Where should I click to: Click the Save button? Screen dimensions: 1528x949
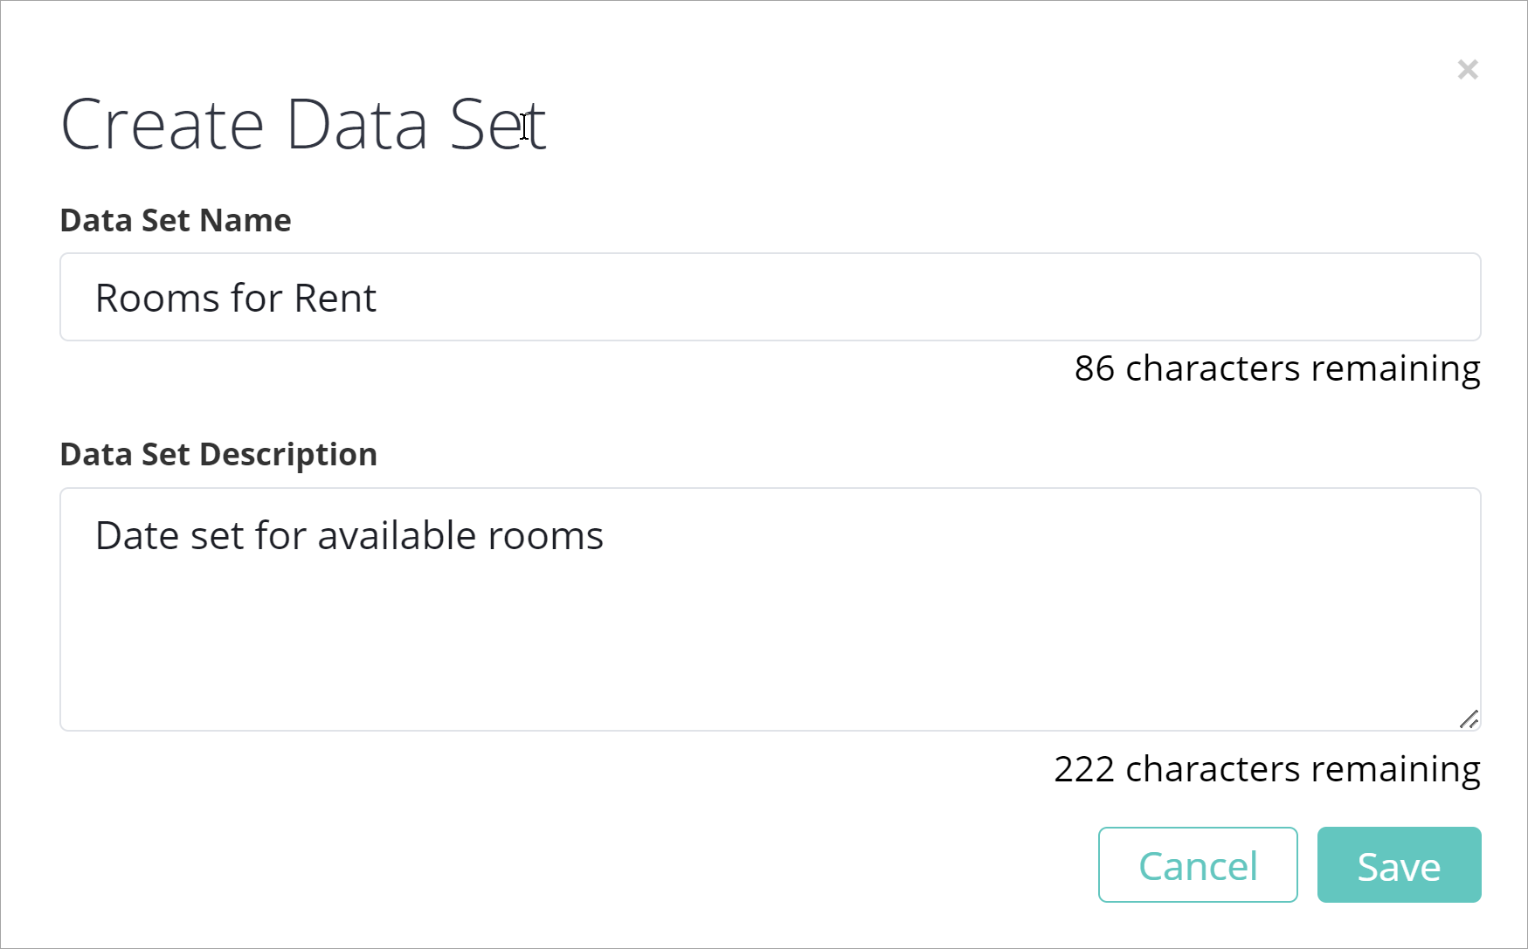coord(1399,865)
